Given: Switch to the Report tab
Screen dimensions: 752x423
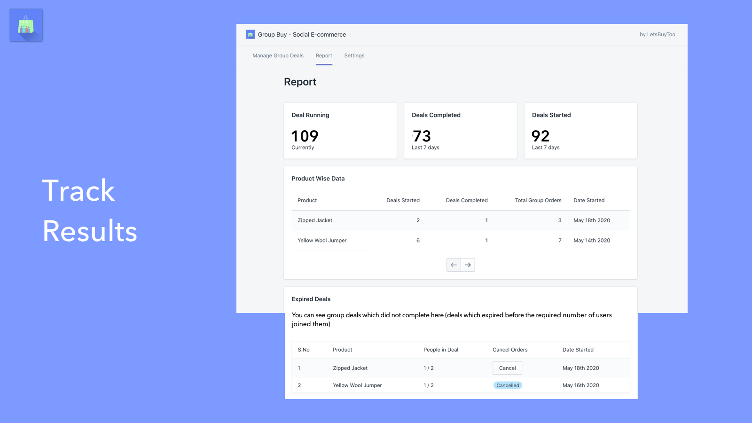Looking at the screenshot, I should (324, 55).
